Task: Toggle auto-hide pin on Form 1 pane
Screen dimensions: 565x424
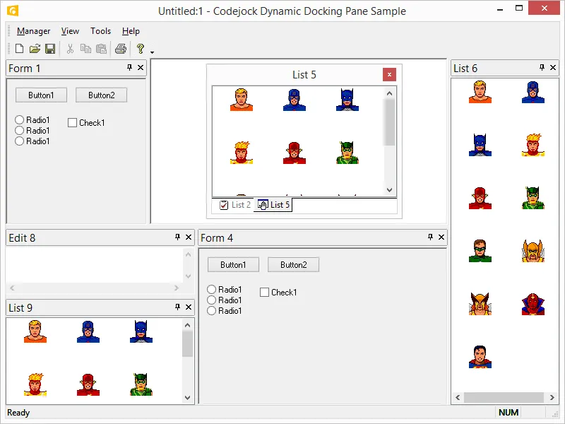Action: click(128, 68)
